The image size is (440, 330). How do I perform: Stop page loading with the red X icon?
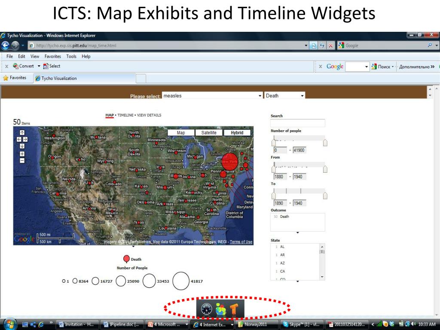(x=331, y=46)
